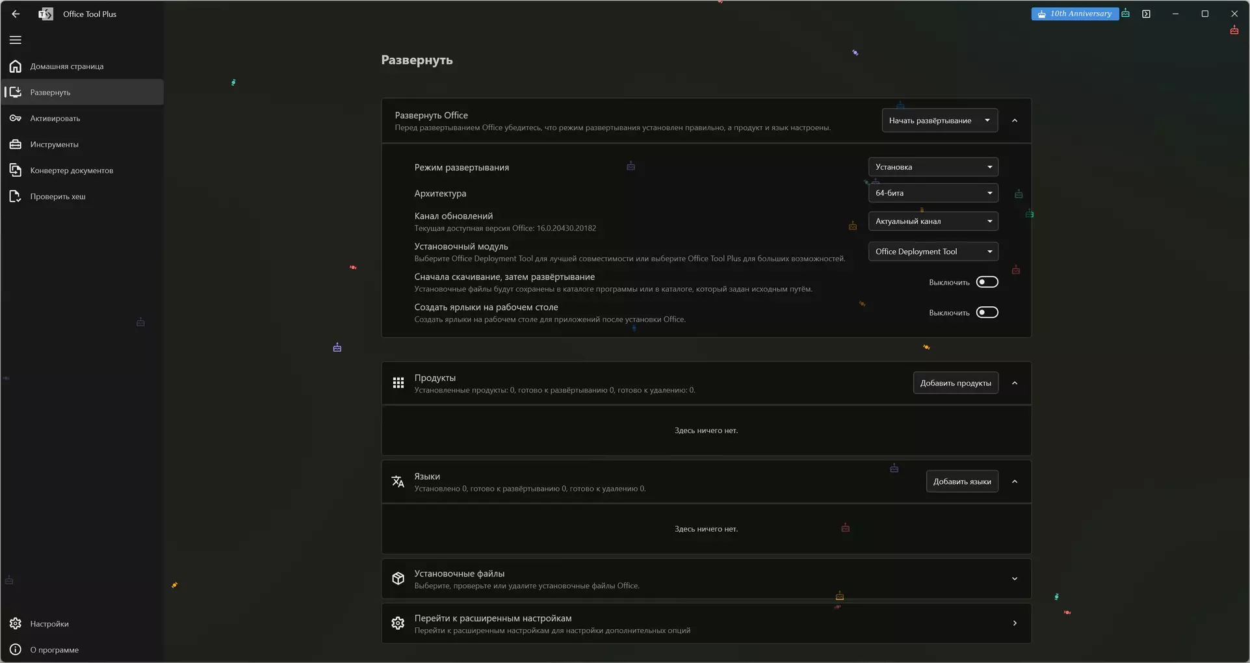This screenshot has height=663, width=1250.
Task: Open Проверить хеш page
Action: click(83, 196)
